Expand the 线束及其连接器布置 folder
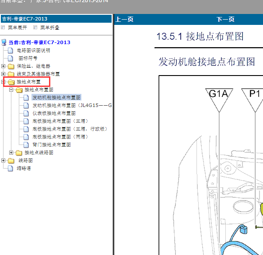Screen dimensions: 263x255 3,74
